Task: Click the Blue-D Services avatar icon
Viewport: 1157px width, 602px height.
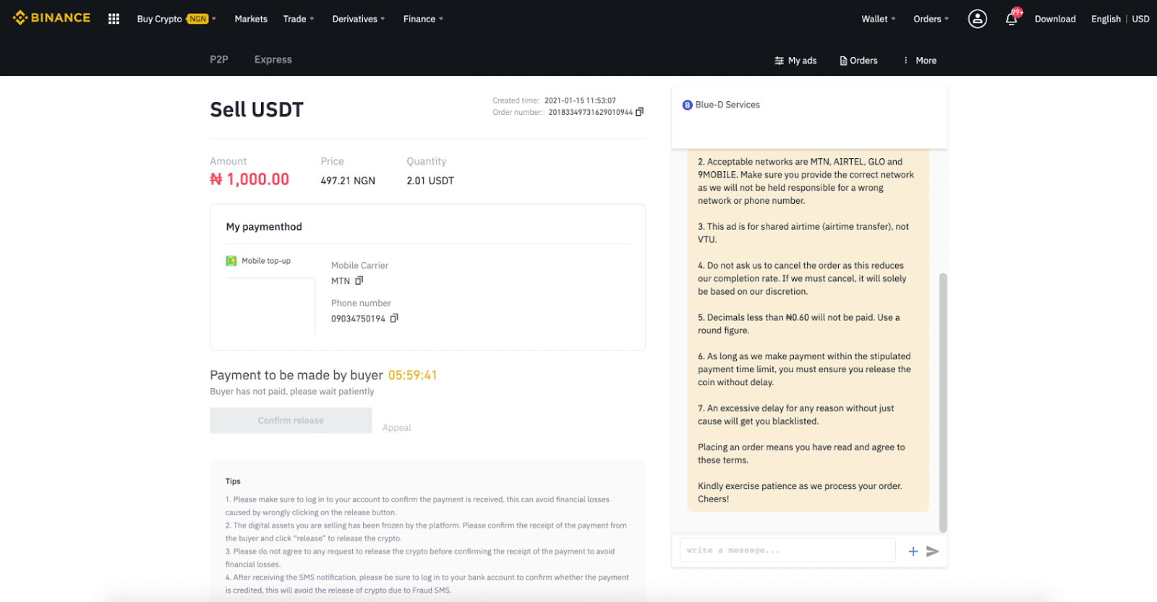Action: coord(687,106)
